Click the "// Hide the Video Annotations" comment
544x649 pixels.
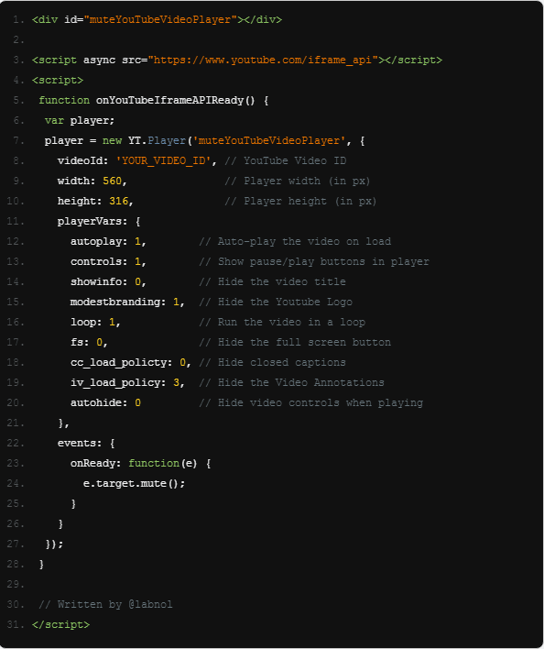[x=291, y=382]
